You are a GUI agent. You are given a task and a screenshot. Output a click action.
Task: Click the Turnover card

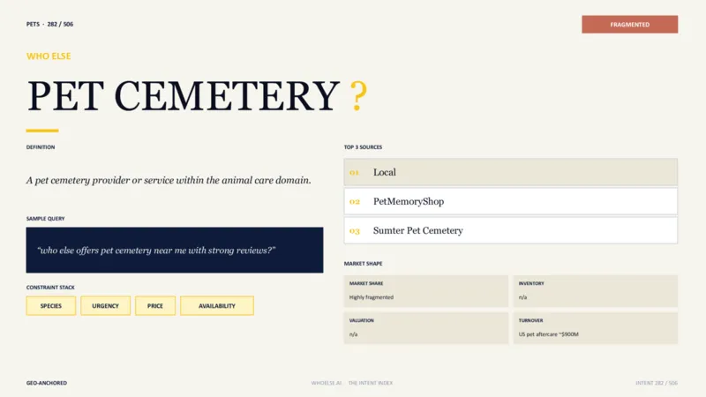[x=595, y=327]
